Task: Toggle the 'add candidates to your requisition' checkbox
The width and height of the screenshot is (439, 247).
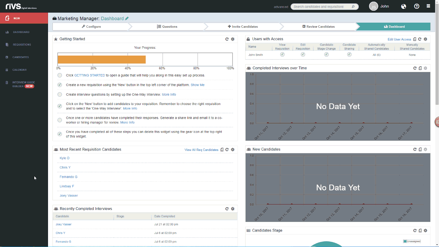Action: click(x=60, y=106)
